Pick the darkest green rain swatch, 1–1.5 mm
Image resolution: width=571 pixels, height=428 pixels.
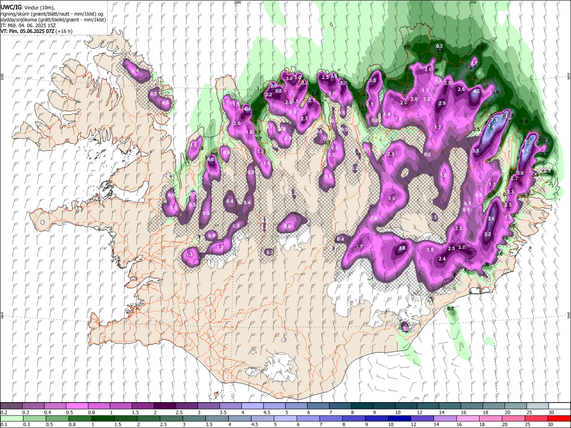click(103, 418)
